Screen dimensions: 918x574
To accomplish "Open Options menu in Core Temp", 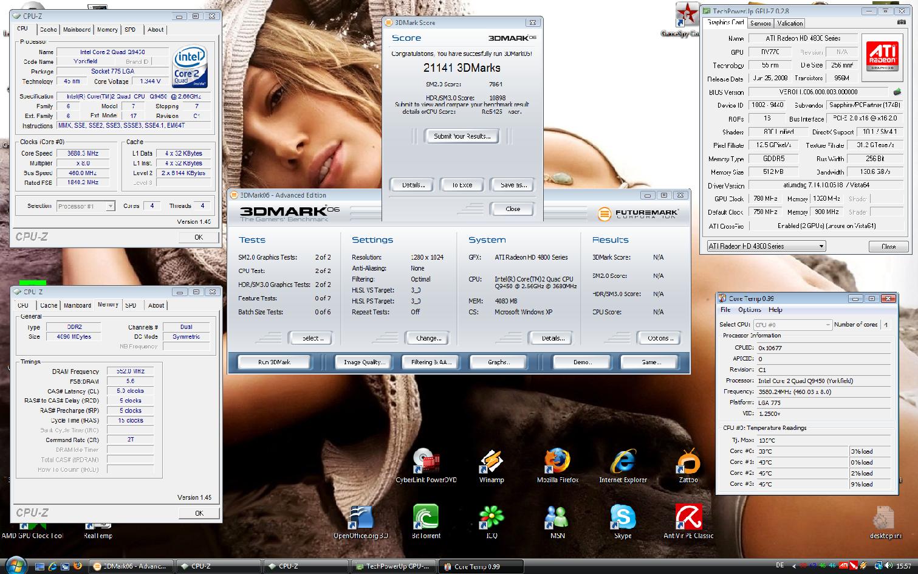I will click(749, 309).
